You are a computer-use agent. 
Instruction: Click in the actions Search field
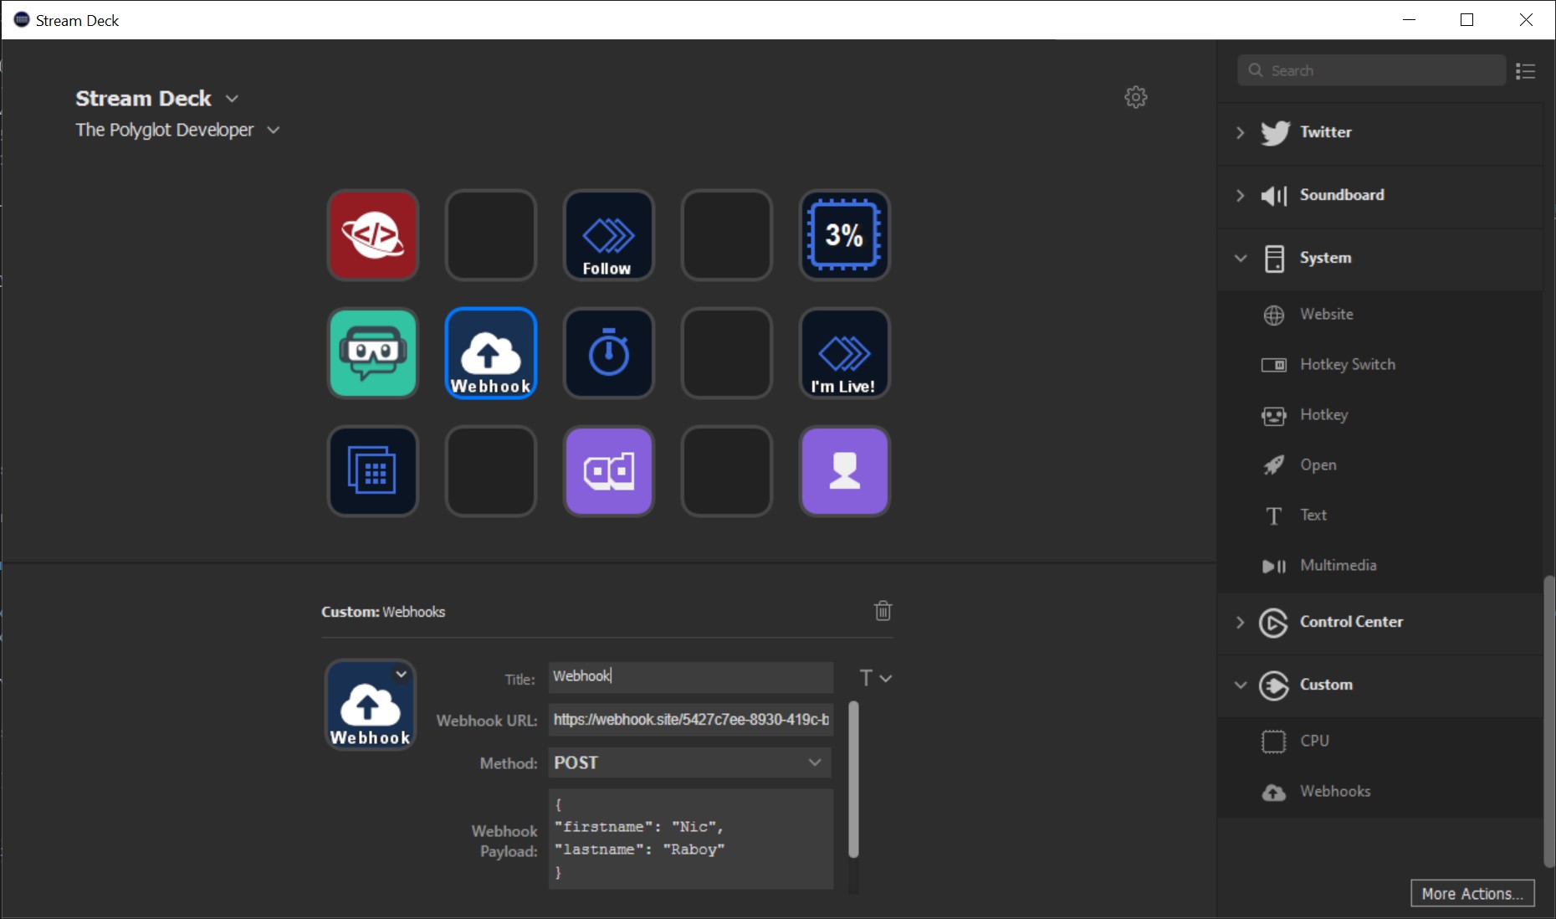(x=1372, y=70)
